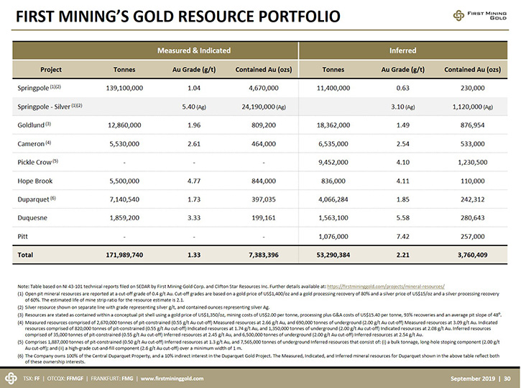Click the 533,000 inferred ounces value
The width and height of the screenshot is (521, 388).
pos(472,144)
